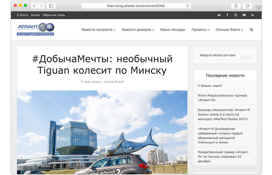Go forward with Safari's forward arrow
This screenshot has width=272, height=175.
coord(41,6)
